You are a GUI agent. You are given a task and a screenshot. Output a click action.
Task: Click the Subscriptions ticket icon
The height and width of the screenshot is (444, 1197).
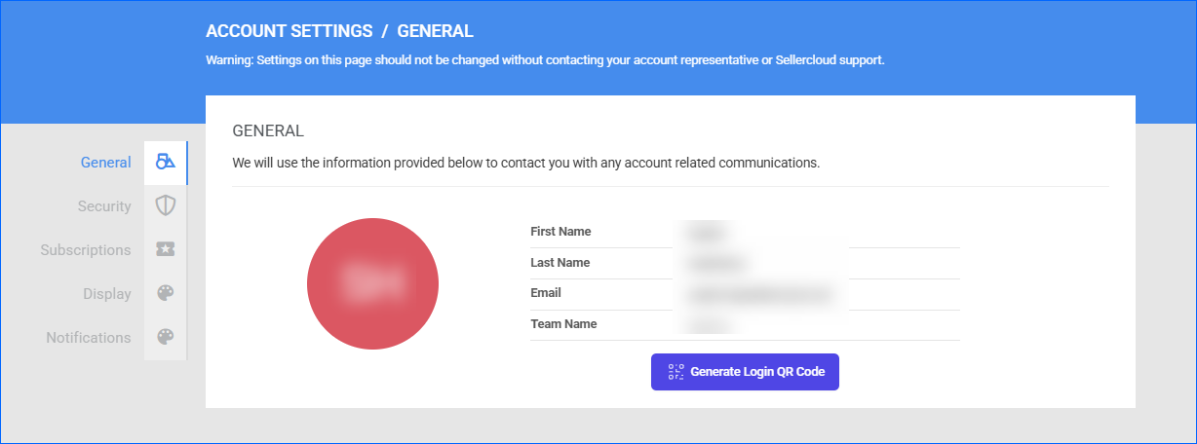click(166, 250)
